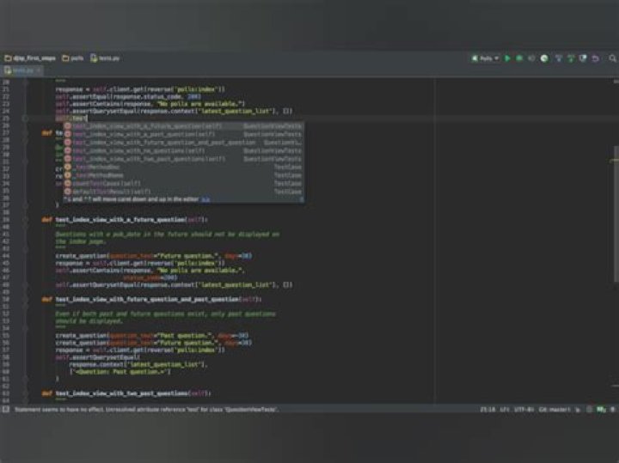Image resolution: width=619 pixels, height=463 pixels.
Task: Click the grayed-out run-with-coverage icon
Action: tap(531, 58)
